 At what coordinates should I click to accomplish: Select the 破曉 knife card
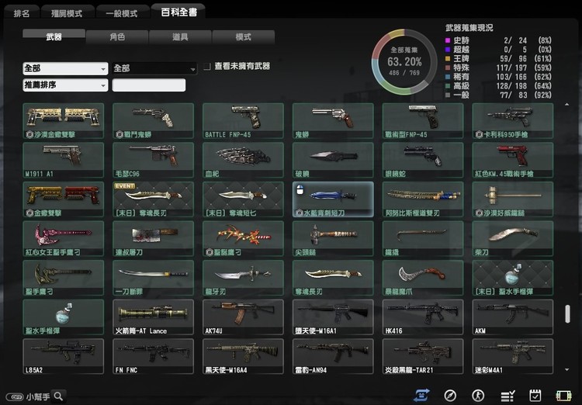click(333, 160)
